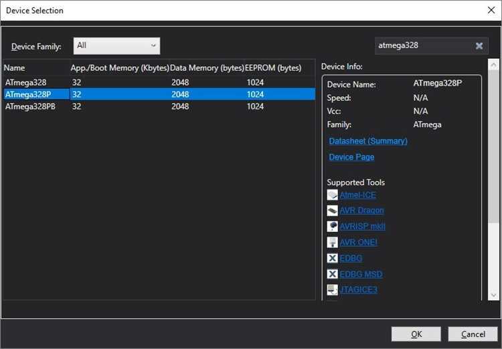This screenshot has height=349, width=502.
Task: Open the JTAGICE3 link
Action: tap(358, 289)
